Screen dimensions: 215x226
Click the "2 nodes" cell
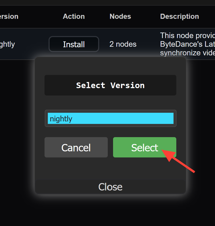coord(123,44)
